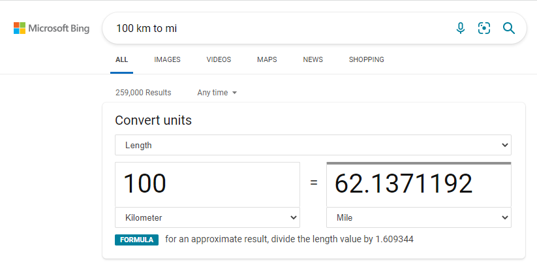Go to Microsoft Bing home logo
Image resolution: width=537 pixels, height=269 pixels.
click(52, 28)
